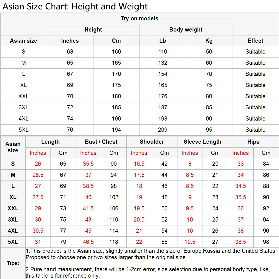Select the 194 cm height cell
279x279 pixels.
tap(116, 130)
